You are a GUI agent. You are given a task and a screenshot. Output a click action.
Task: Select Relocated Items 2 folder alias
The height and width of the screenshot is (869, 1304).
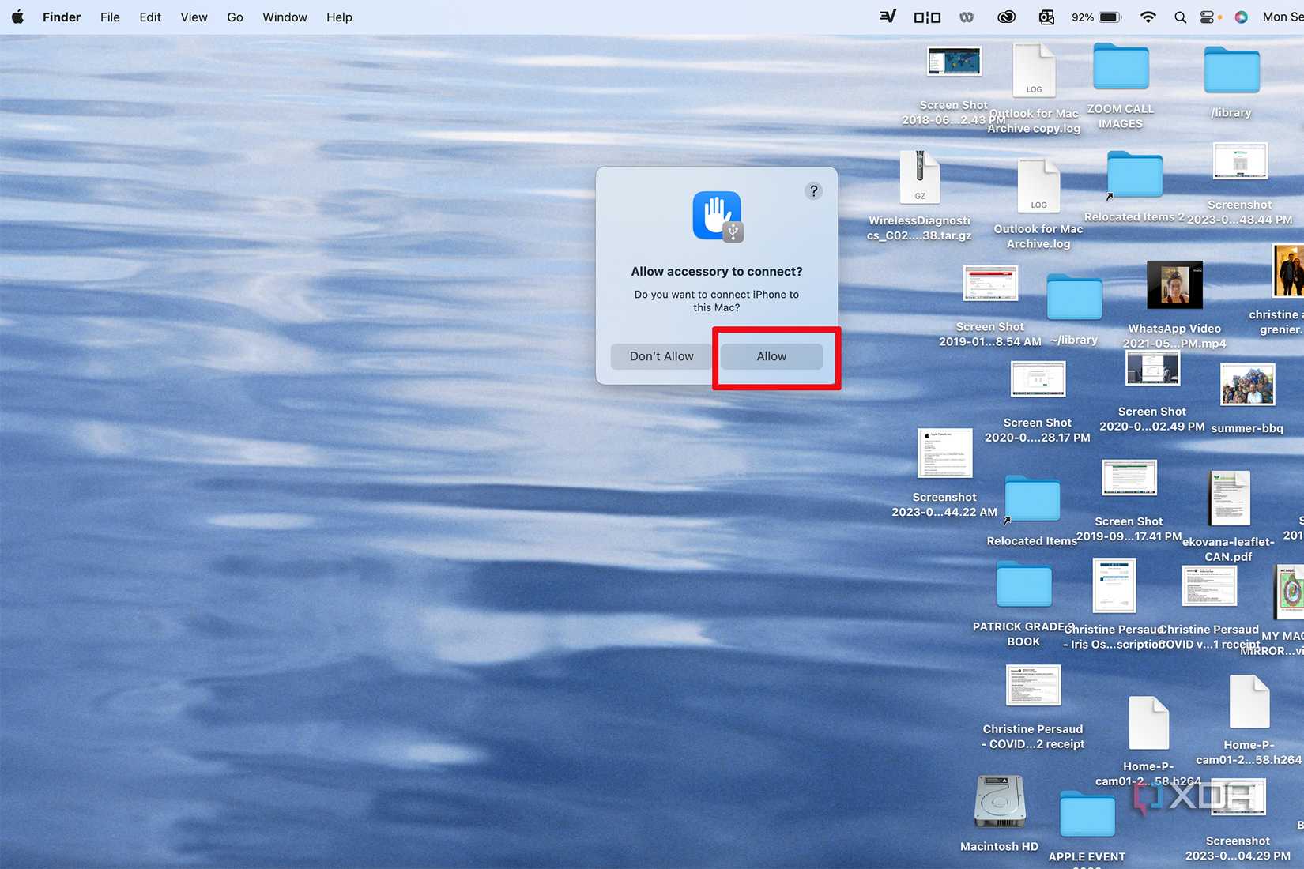pyautogui.click(x=1134, y=175)
